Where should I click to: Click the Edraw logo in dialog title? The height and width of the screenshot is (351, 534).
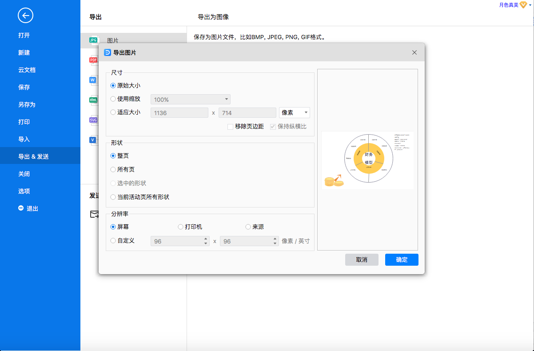tap(107, 52)
